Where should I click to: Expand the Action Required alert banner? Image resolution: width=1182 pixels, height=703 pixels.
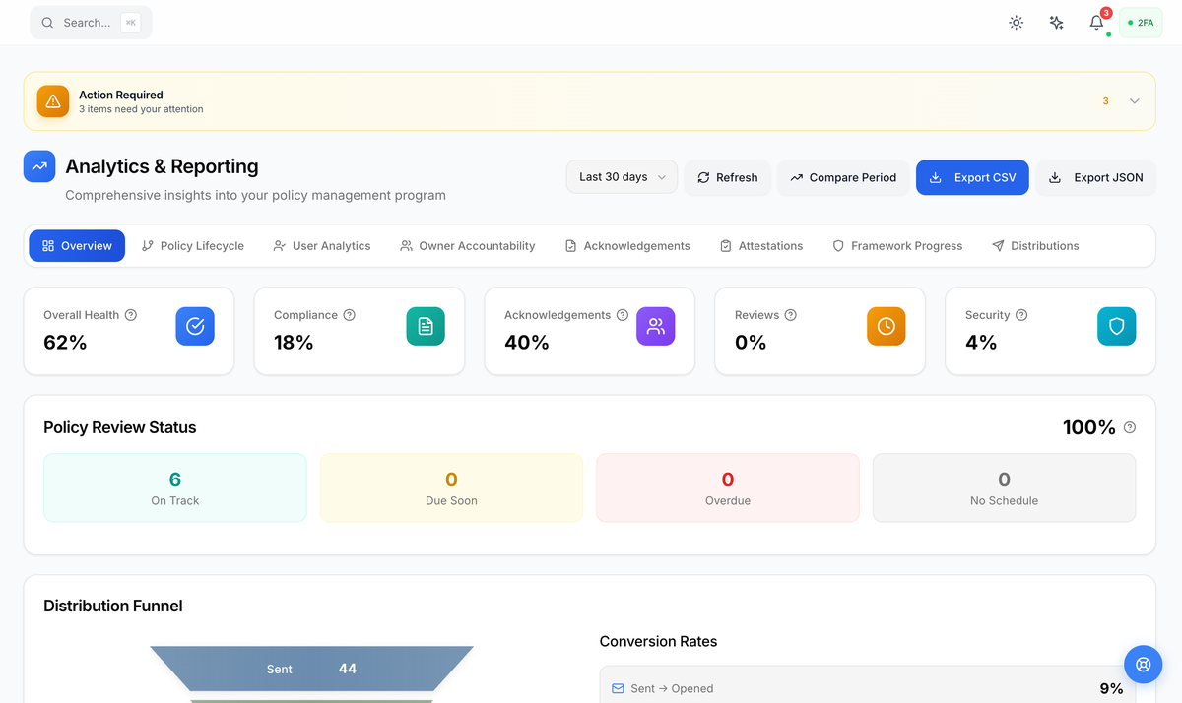[1134, 100]
